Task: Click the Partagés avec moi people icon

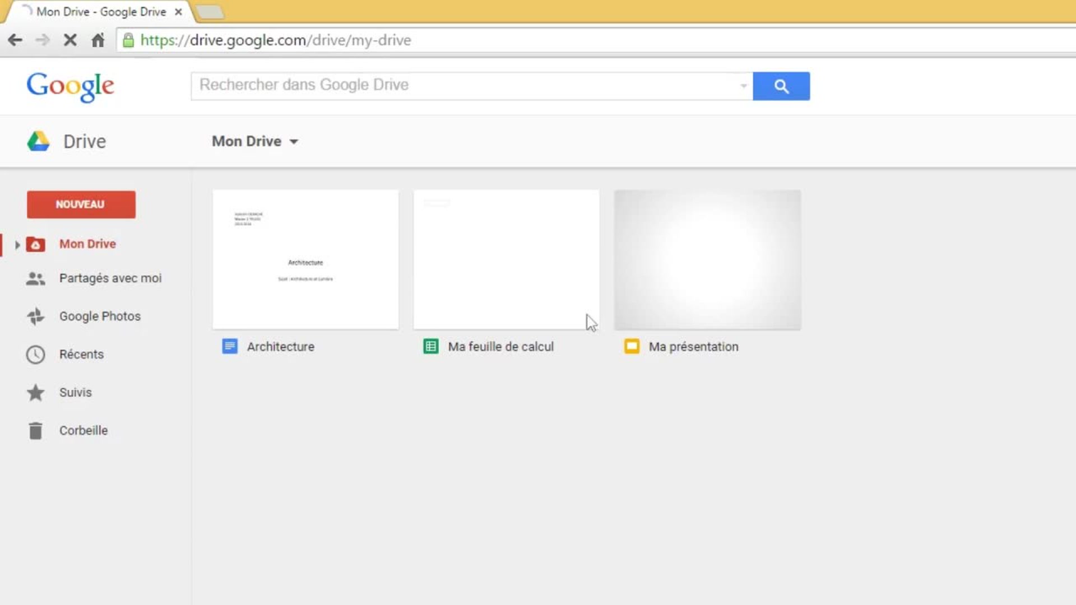Action: coord(35,278)
